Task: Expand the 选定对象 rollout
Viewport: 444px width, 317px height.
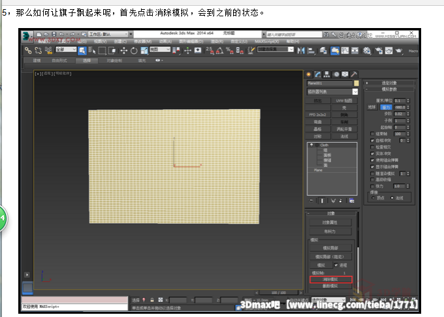Action: (x=389, y=83)
